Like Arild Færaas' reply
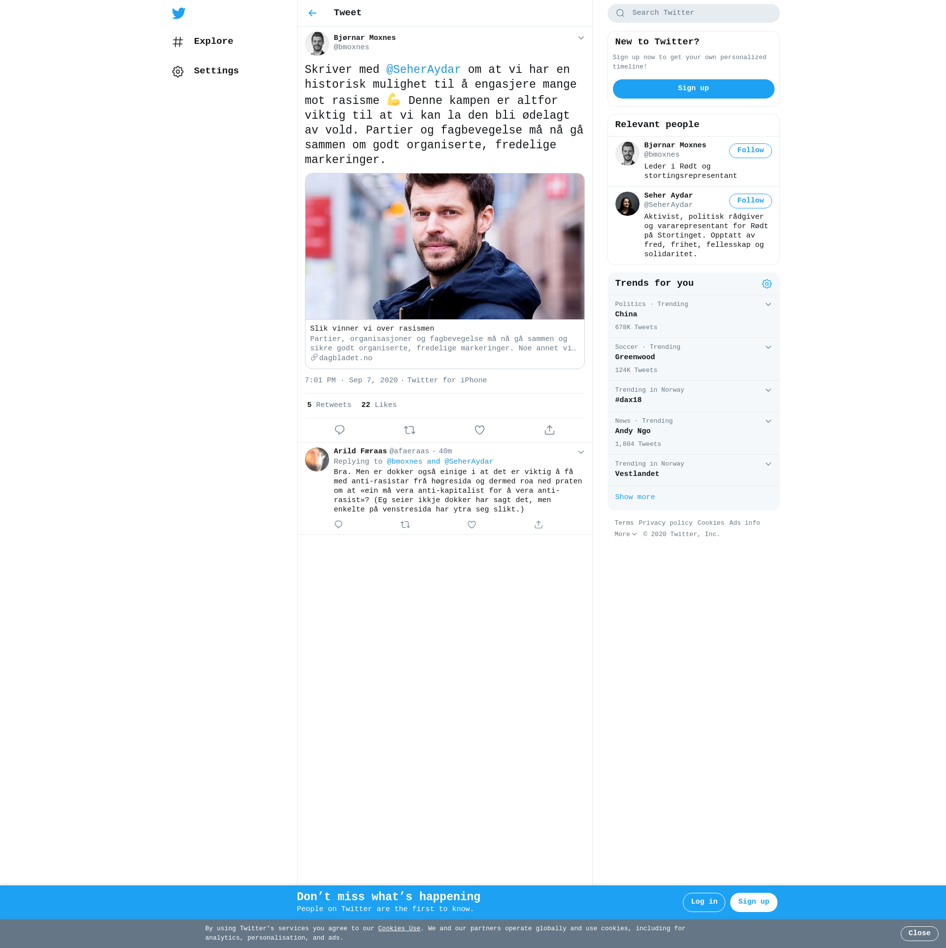946x948 pixels. click(x=472, y=525)
